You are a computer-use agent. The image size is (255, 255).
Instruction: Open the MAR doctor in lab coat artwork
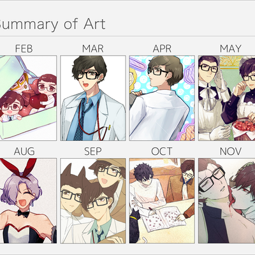pos(93,98)
